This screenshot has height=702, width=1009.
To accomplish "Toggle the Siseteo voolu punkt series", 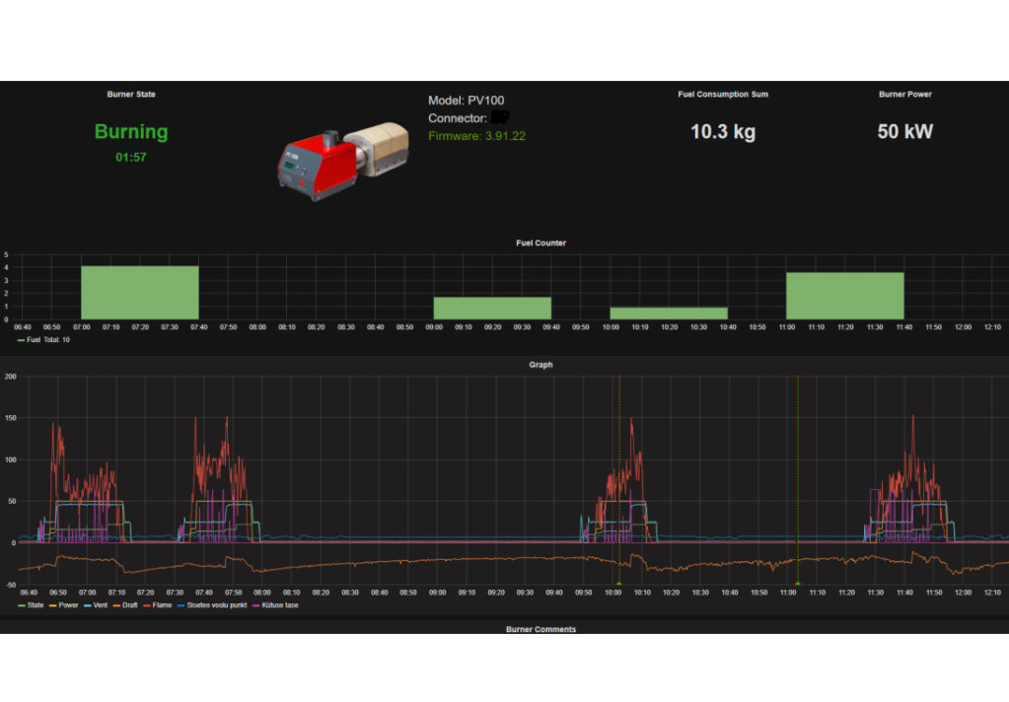I will coord(216,605).
